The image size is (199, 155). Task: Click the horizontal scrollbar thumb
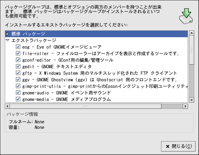[85, 106]
